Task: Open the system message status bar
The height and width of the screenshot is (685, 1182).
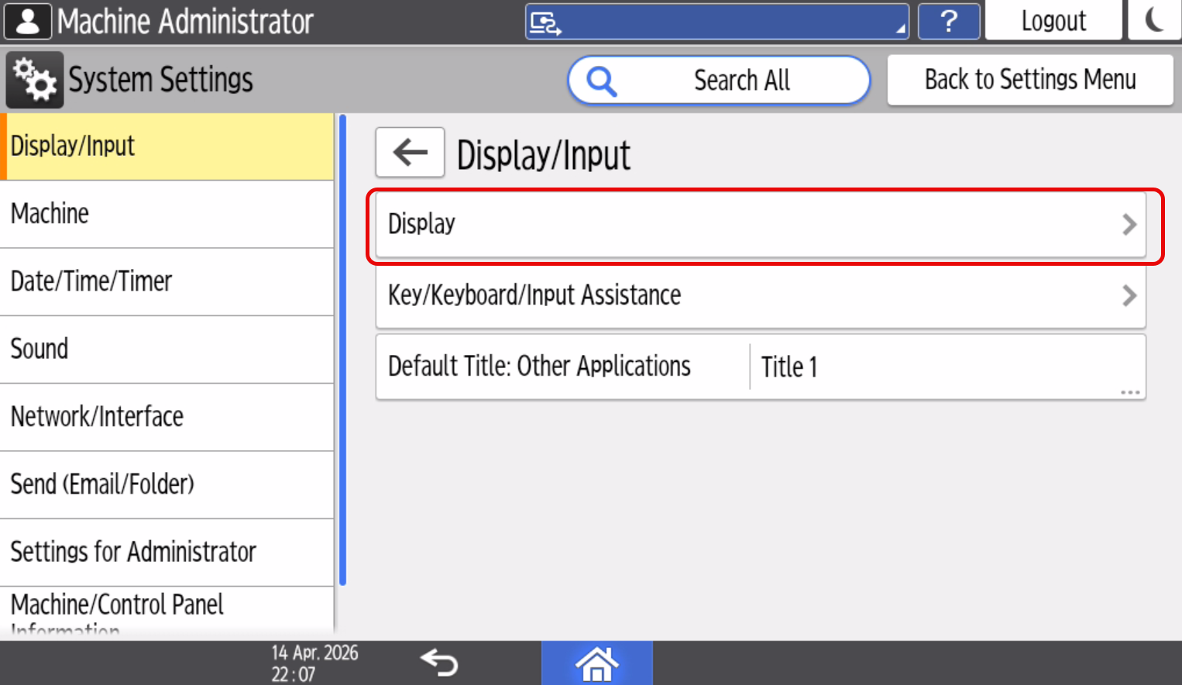Action: point(716,22)
